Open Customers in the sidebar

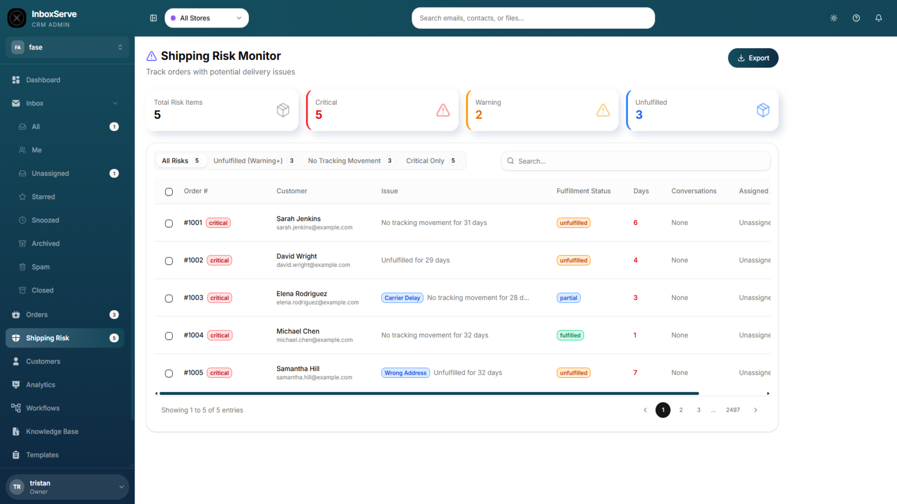click(x=65, y=362)
